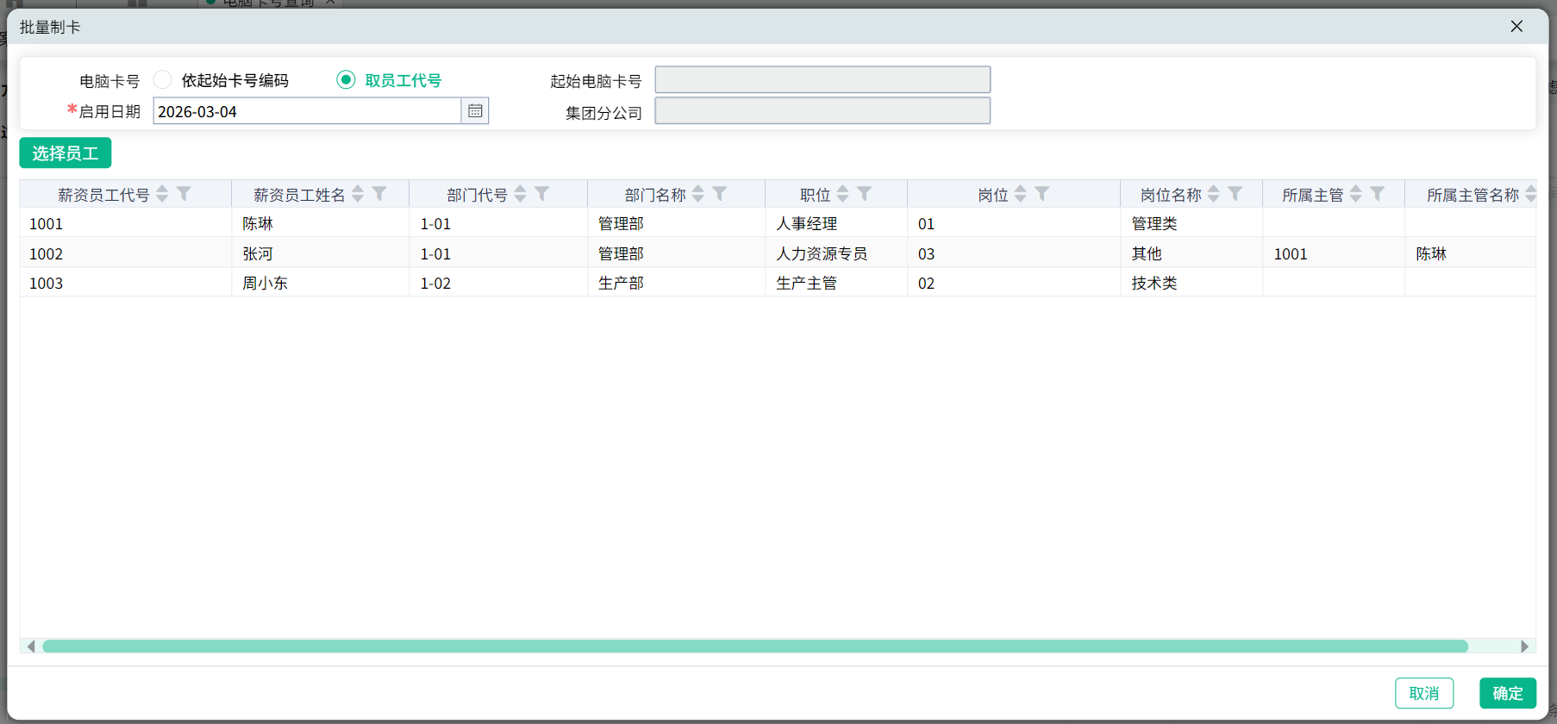
Task: Sort by 薪资员工代号 column arrows
Action: 162,194
